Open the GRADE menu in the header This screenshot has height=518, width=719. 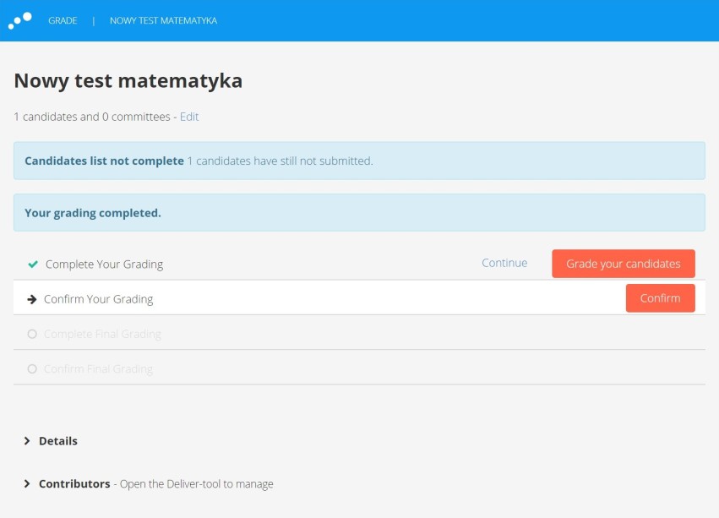click(63, 20)
